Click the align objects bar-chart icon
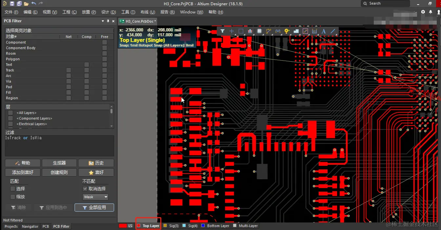 coord(250,31)
